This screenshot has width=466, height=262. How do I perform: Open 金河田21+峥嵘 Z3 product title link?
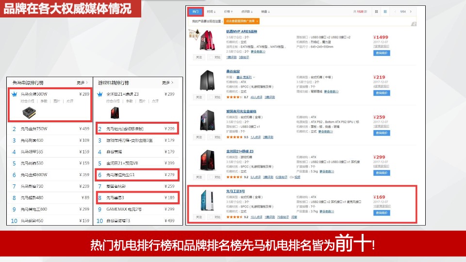(240, 151)
